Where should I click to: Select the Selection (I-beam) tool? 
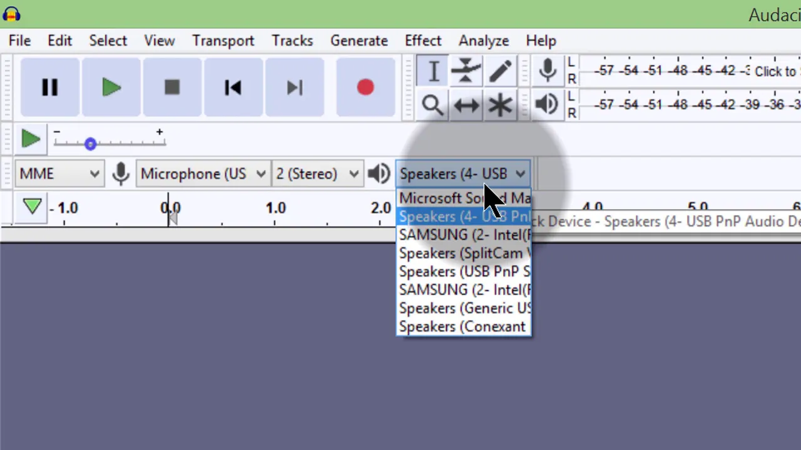tap(433, 71)
